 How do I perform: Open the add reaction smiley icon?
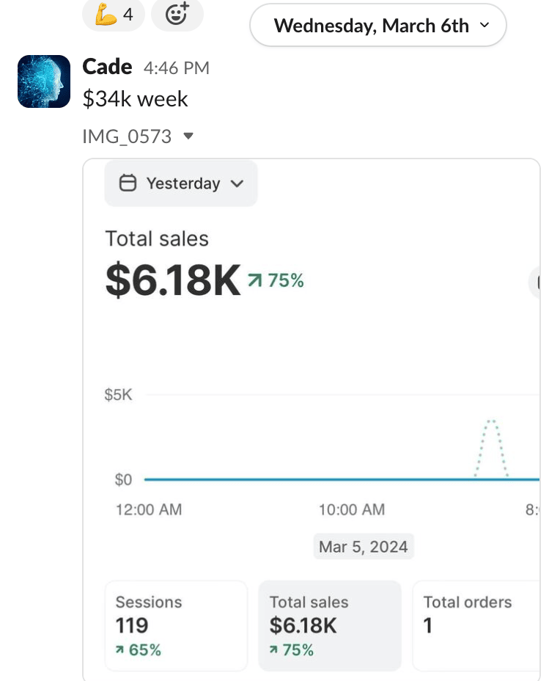177,14
